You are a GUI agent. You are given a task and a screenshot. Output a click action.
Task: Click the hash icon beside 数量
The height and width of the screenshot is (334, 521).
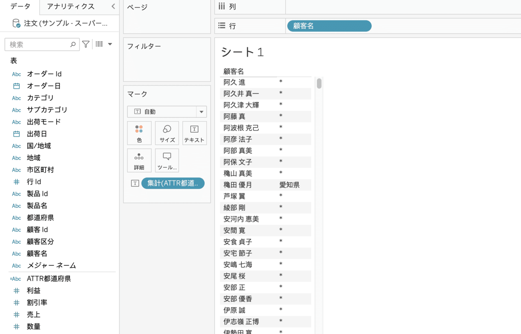(17, 327)
